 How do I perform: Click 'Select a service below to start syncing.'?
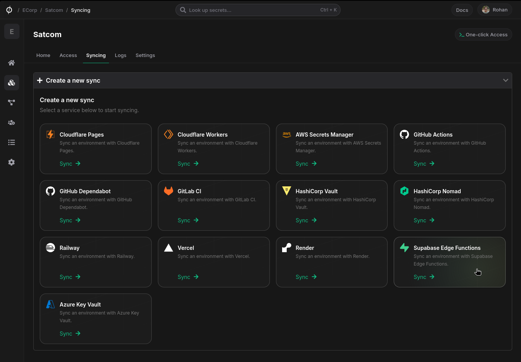pyautogui.click(x=89, y=110)
